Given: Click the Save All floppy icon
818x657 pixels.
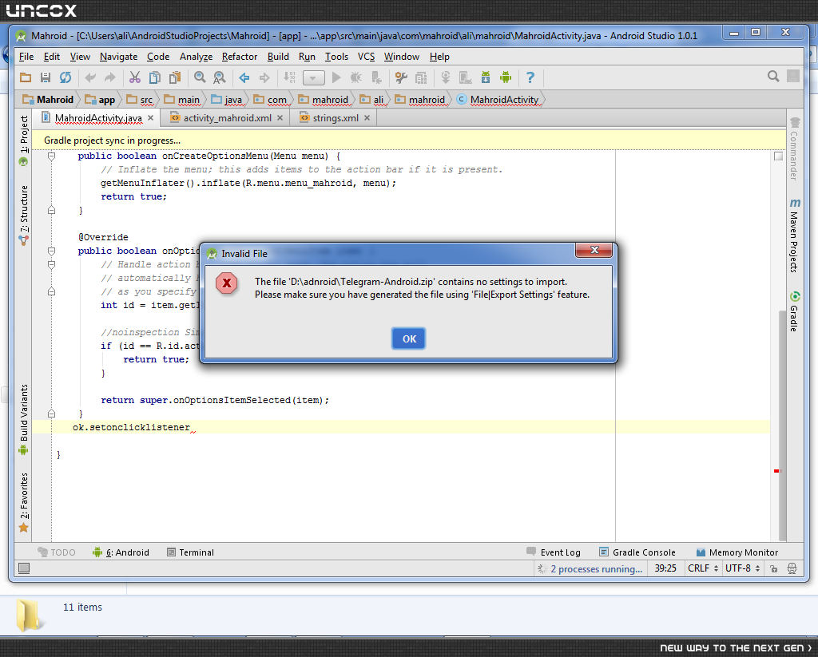Looking at the screenshot, I should click(x=46, y=77).
